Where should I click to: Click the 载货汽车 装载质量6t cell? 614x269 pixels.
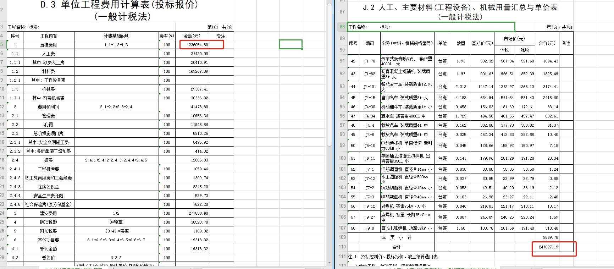[407, 134]
